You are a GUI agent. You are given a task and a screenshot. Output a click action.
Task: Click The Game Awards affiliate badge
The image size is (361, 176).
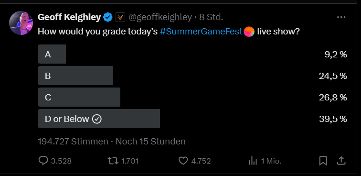point(120,18)
